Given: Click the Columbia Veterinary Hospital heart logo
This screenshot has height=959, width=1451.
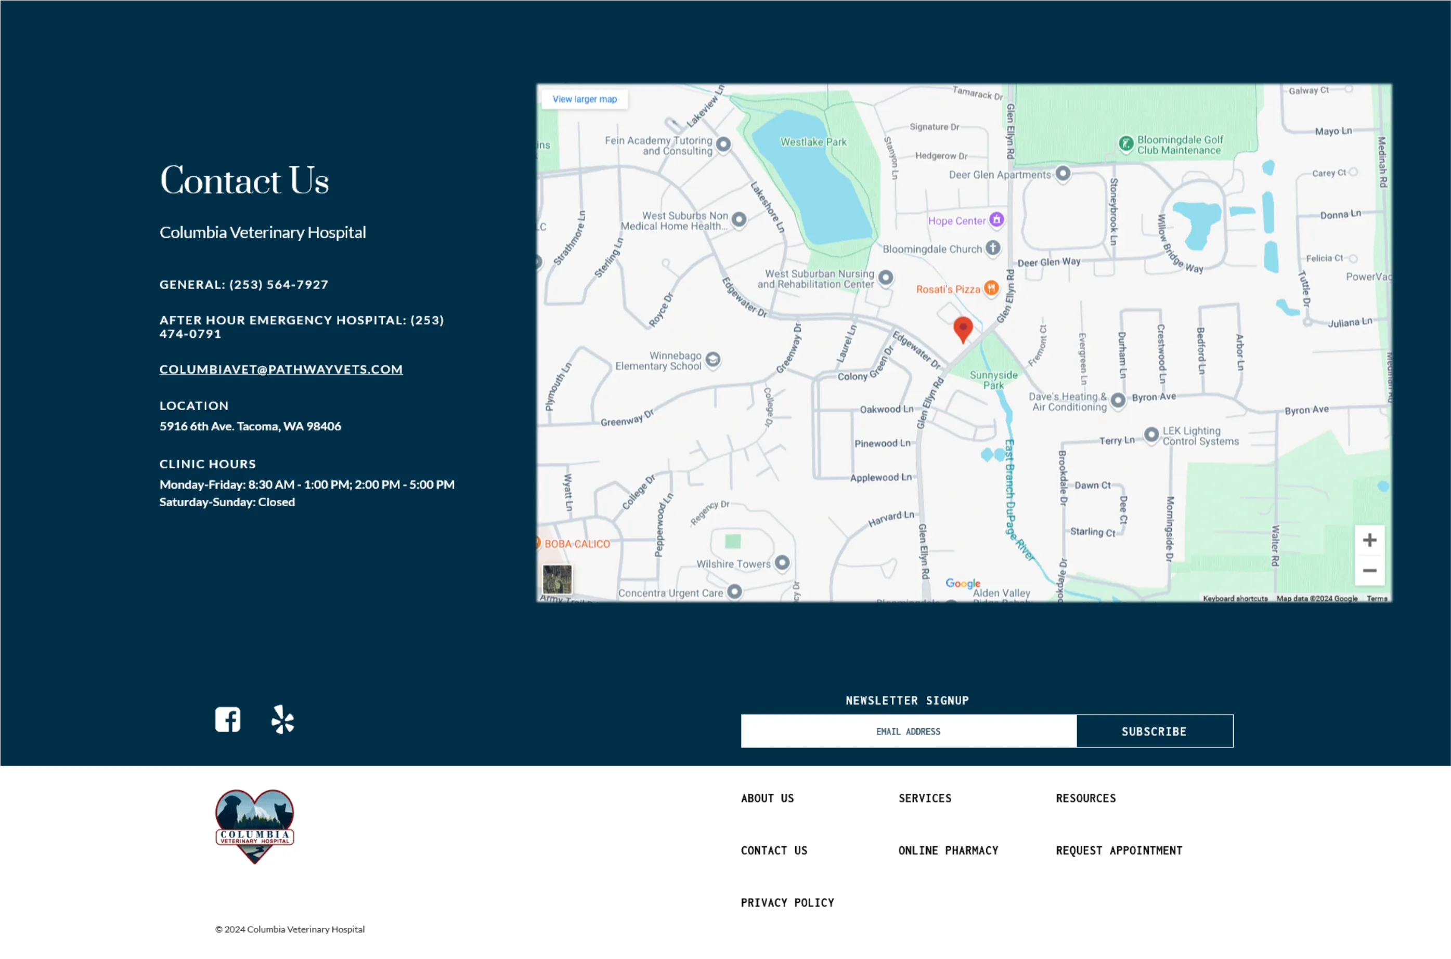Looking at the screenshot, I should tap(255, 825).
